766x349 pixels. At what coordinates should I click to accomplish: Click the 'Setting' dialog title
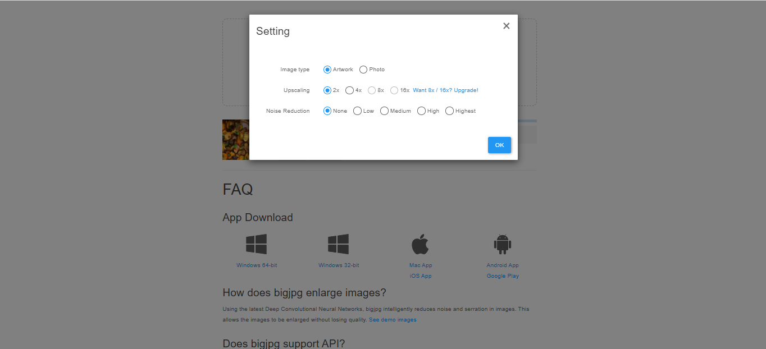(273, 31)
